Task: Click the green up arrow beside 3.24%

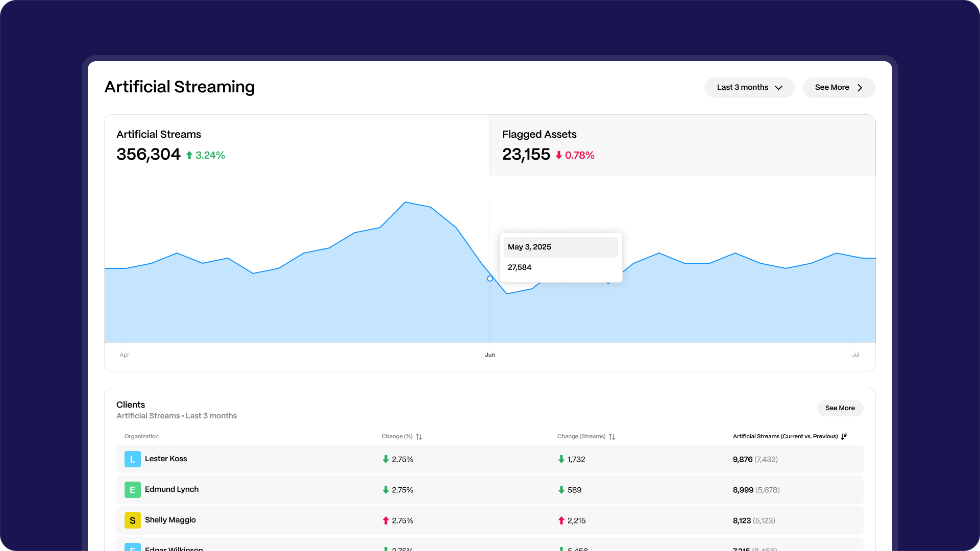Action: tap(189, 155)
